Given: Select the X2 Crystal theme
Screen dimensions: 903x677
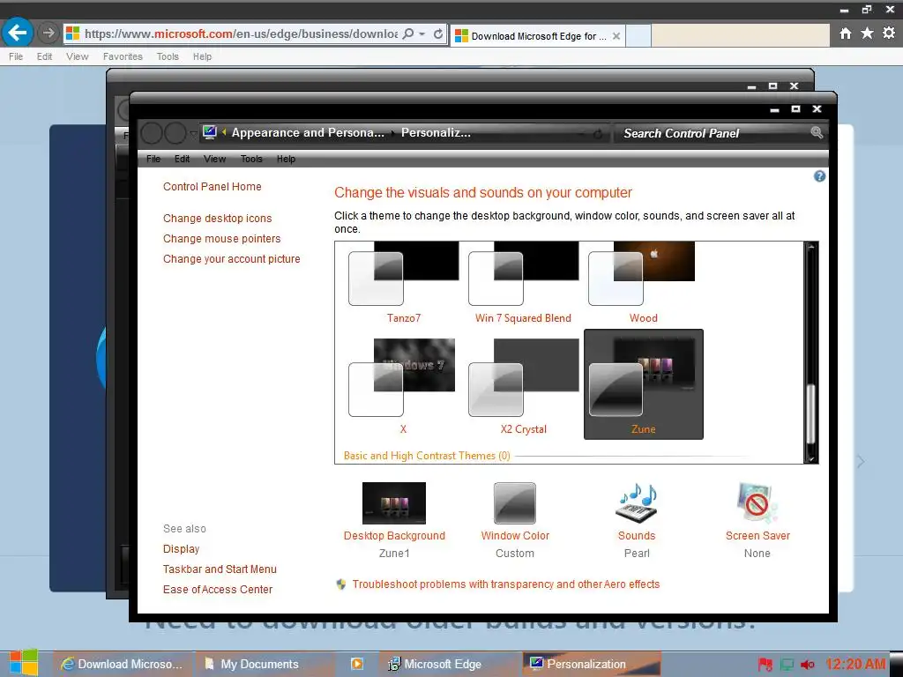Looking at the screenshot, I should 524,384.
